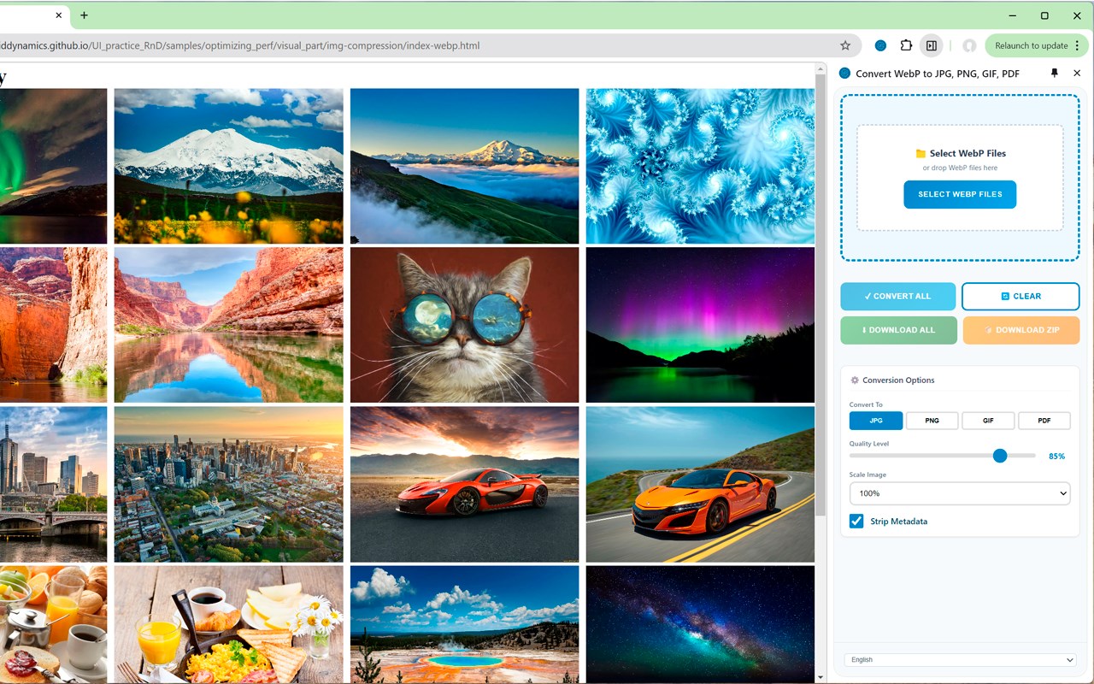Open a new browser tab with plus
Screen dimensions: 1094x684
[x=84, y=15]
